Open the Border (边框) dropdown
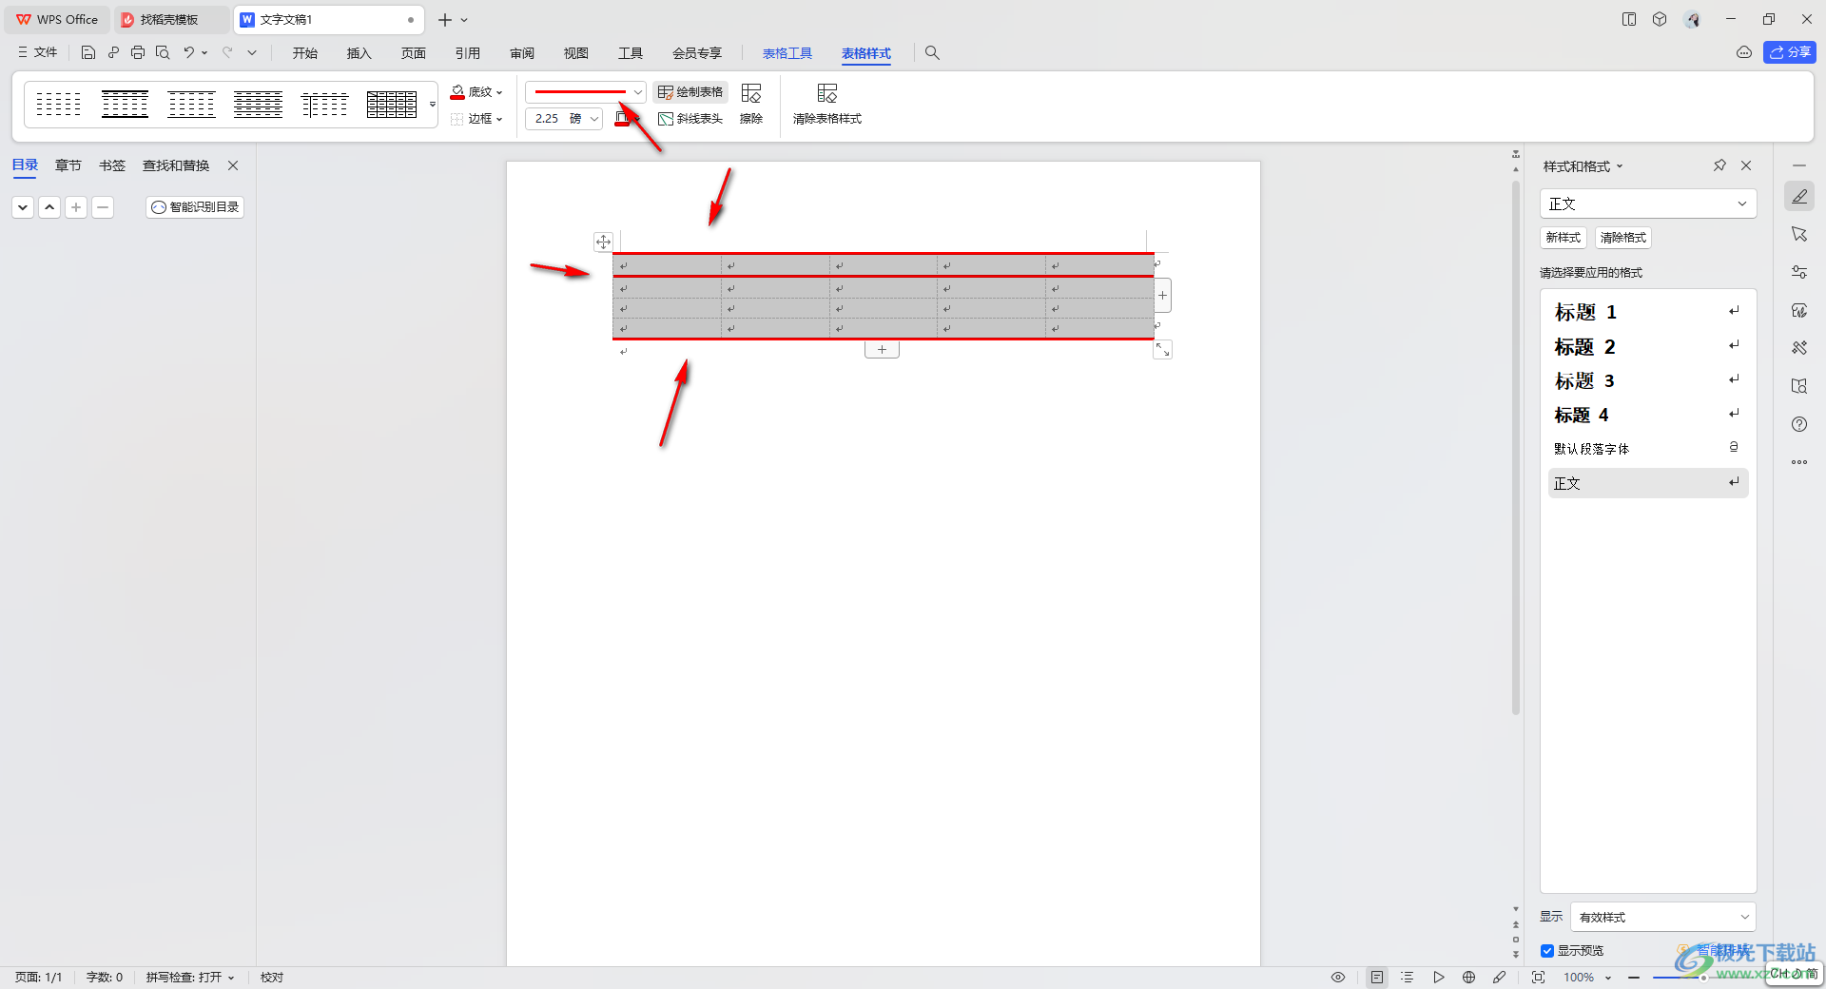Image resolution: width=1826 pixels, height=989 pixels. coord(476,119)
